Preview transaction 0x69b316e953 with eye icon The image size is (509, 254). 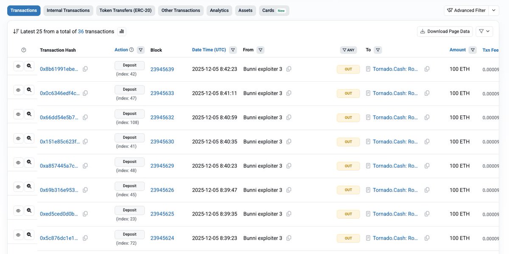pyautogui.click(x=18, y=187)
